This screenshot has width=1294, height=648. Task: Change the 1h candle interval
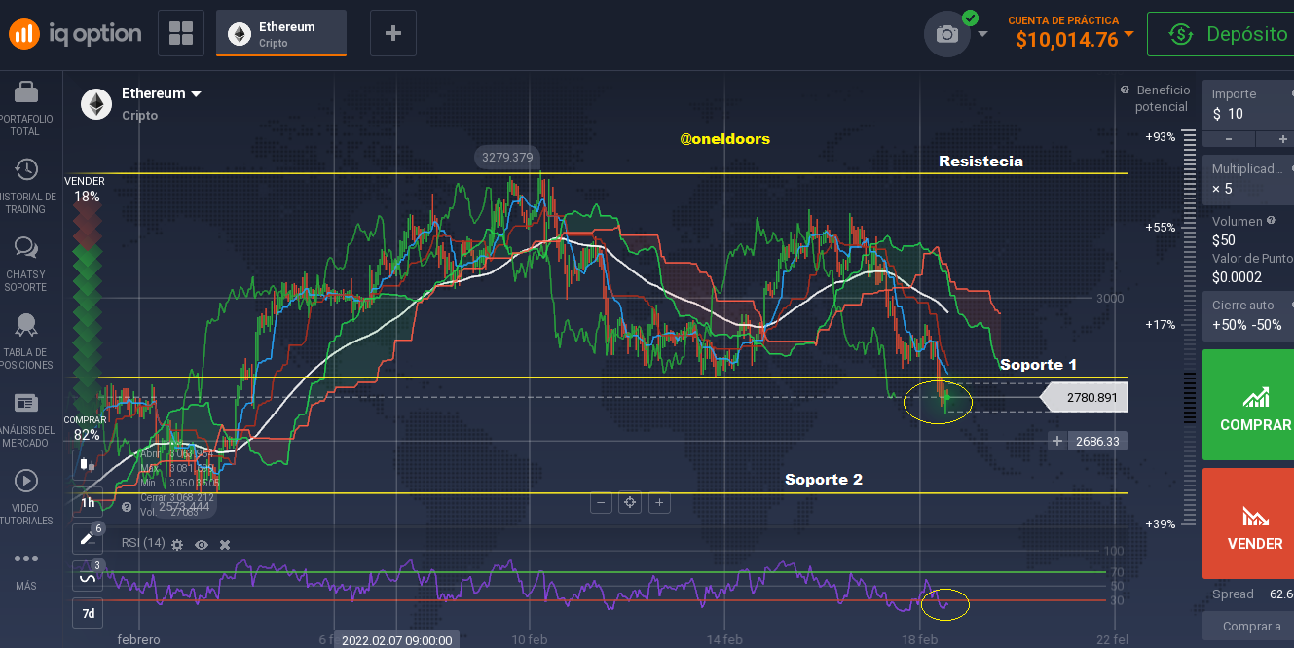[x=88, y=502]
